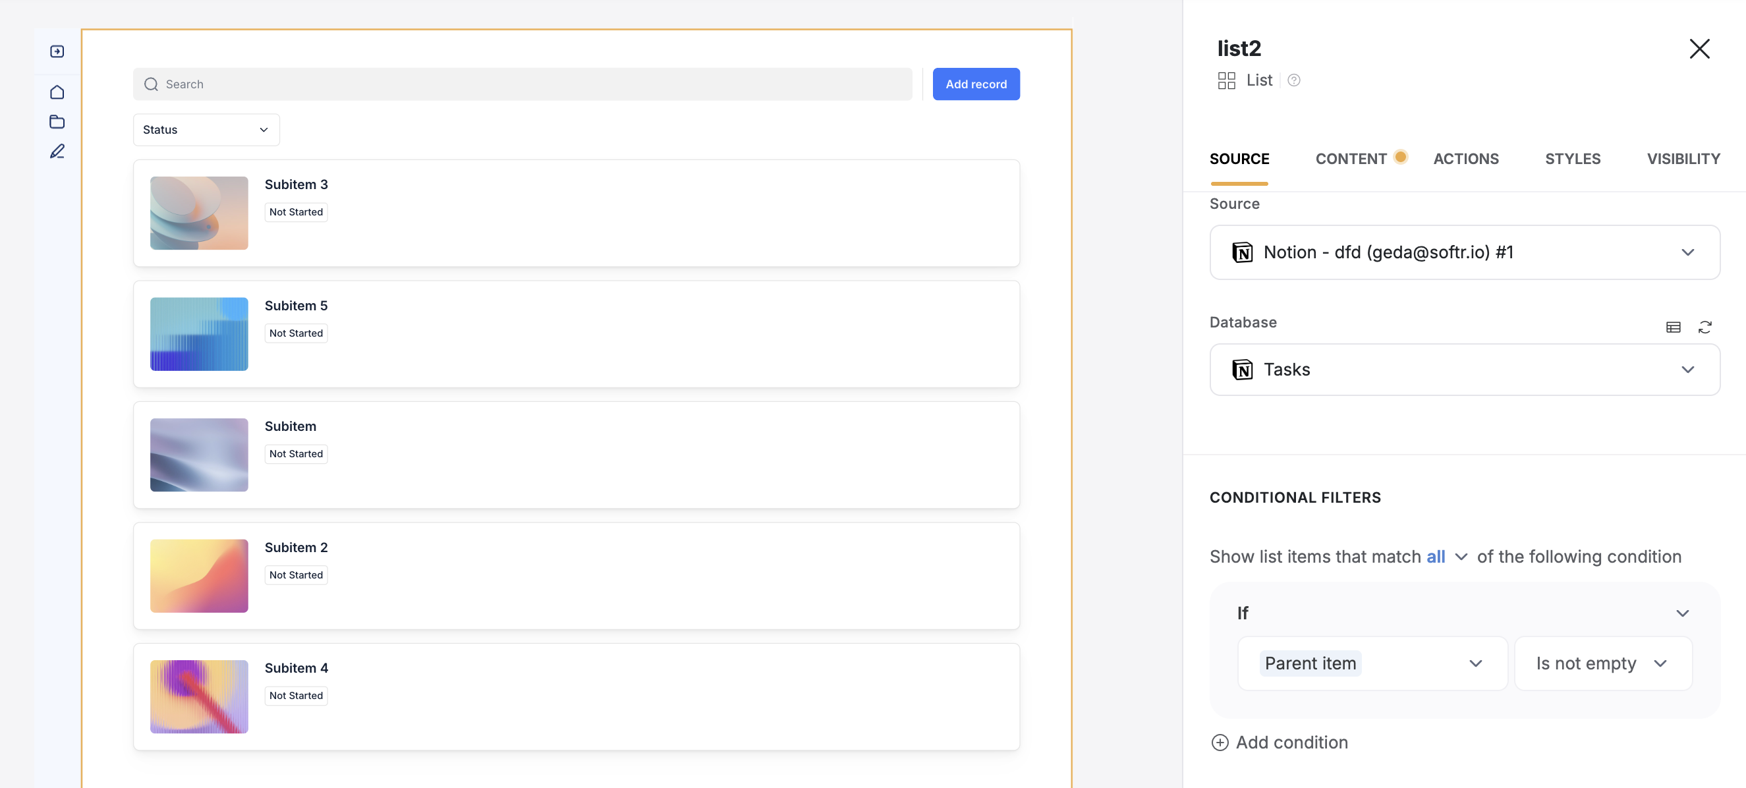The width and height of the screenshot is (1746, 788).
Task: Close the list2 settings panel
Action: coord(1699,49)
